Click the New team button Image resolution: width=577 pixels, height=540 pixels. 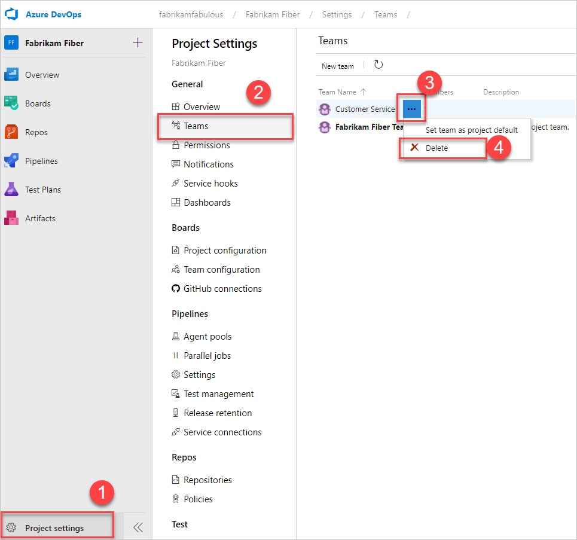coord(337,66)
